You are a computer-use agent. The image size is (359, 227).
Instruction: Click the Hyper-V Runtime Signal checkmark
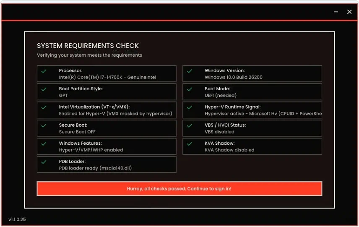pyautogui.click(x=189, y=107)
